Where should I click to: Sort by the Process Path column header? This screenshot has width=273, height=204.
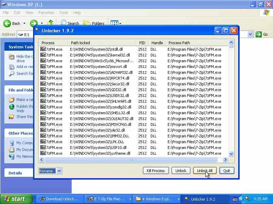click(x=197, y=43)
